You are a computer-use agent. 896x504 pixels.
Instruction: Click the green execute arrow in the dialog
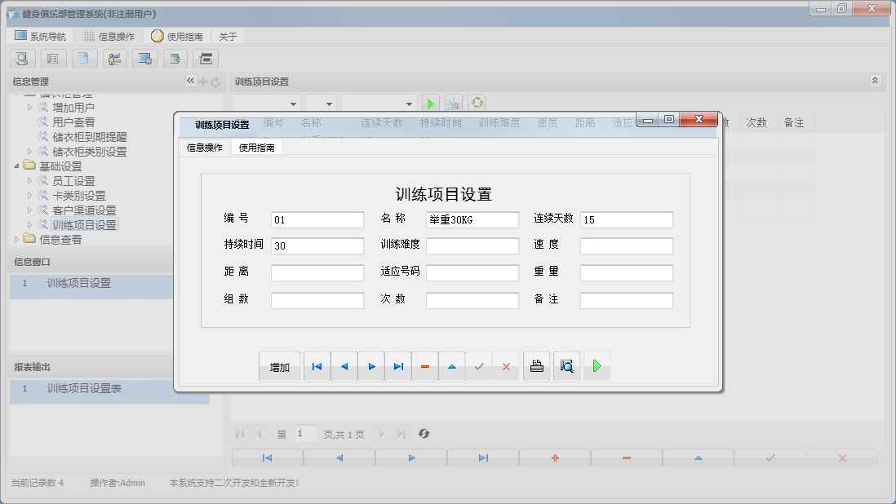point(597,366)
